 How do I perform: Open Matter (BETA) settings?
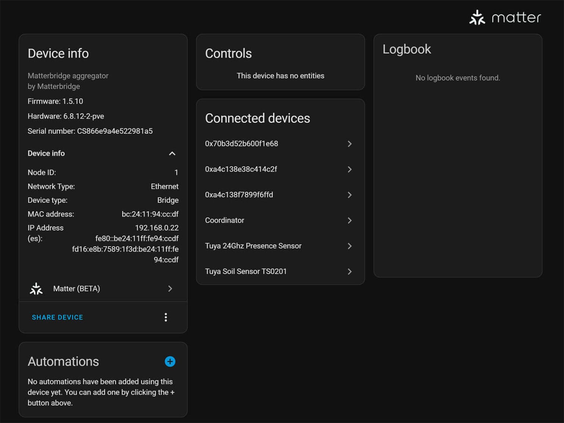pyautogui.click(x=103, y=289)
